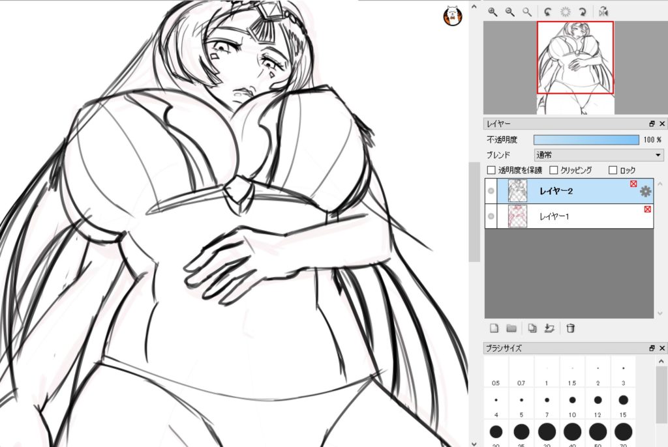Create a new layer with the blank page icon
The height and width of the screenshot is (447, 668).
494,328
